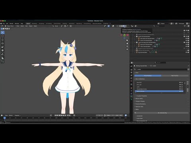
Task: Click the Re-Generate Rig button
Action: 162,113
